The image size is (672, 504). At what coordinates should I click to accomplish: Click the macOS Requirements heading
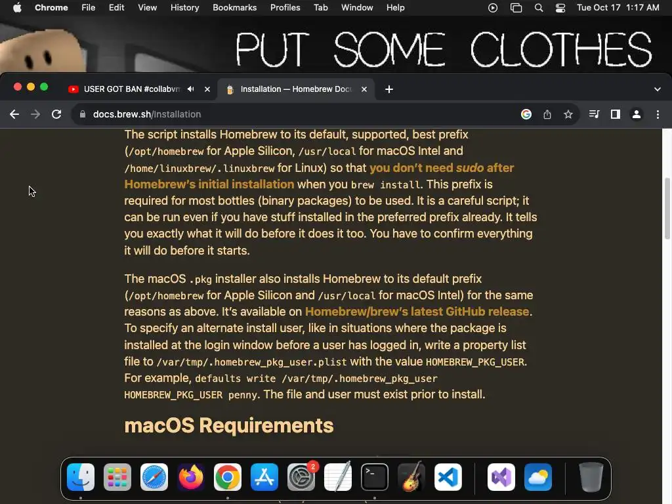point(229,425)
